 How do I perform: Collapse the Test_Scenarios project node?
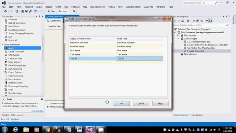click(x=175, y=33)
